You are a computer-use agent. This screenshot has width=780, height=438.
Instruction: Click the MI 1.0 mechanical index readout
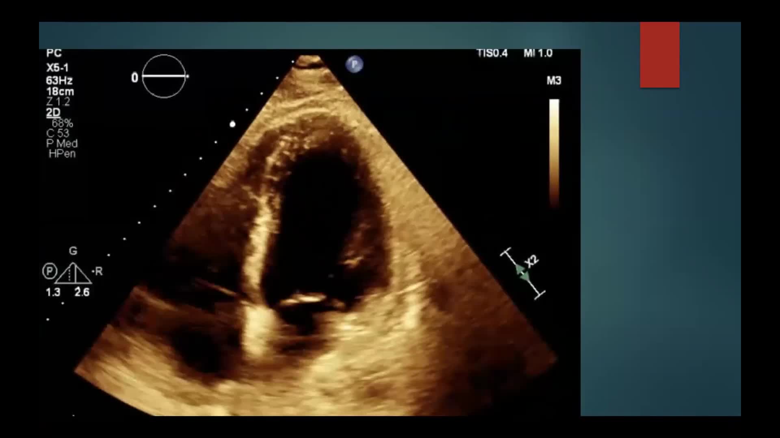(538, 53)
